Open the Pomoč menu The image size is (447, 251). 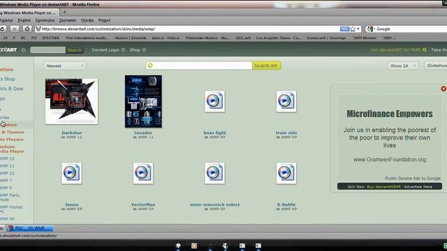click(104, 20)
